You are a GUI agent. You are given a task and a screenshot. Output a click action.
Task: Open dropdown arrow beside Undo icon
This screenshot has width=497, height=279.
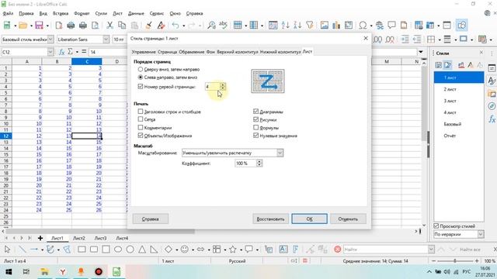coord(183,26)
